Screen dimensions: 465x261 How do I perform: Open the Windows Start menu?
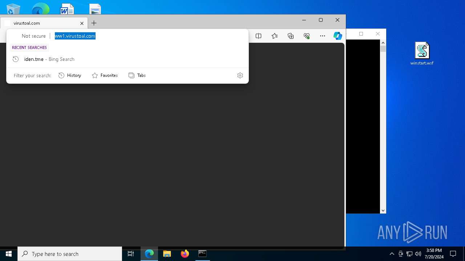[9, 254]
